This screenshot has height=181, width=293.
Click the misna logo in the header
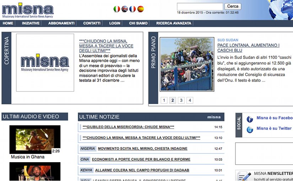point(28,10)
